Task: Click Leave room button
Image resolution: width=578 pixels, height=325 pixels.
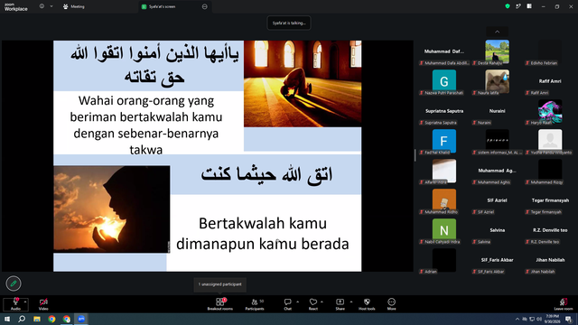Action: [564, 304]
